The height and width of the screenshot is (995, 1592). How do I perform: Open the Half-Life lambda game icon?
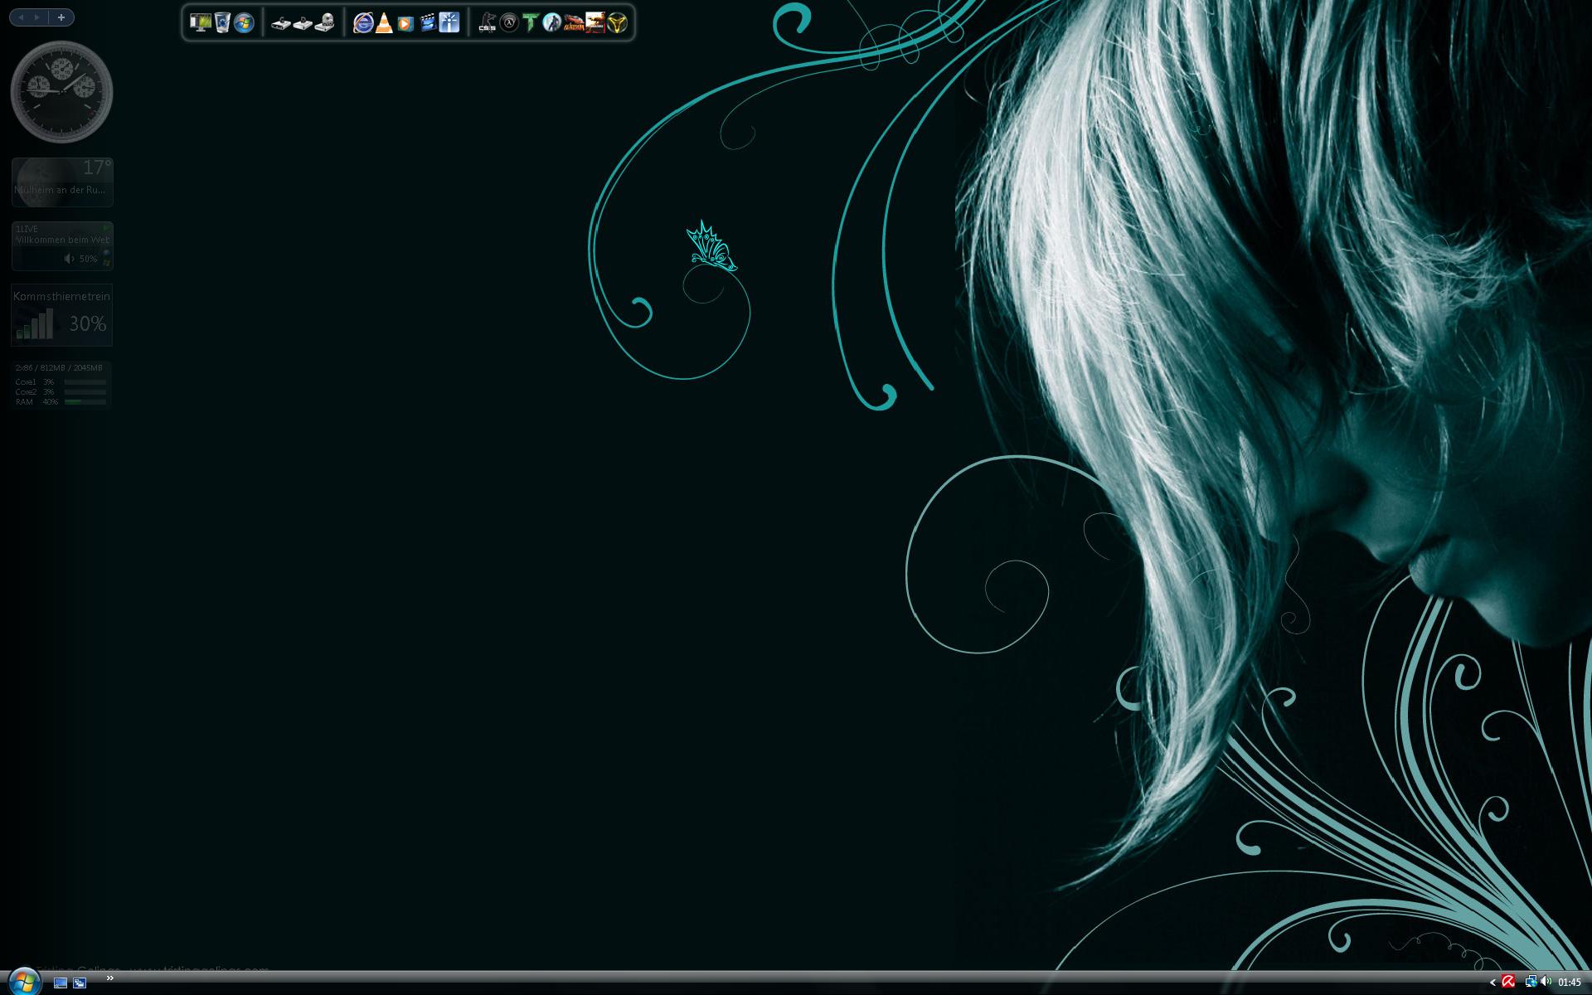pyautogui.click(x=509, y=23)
